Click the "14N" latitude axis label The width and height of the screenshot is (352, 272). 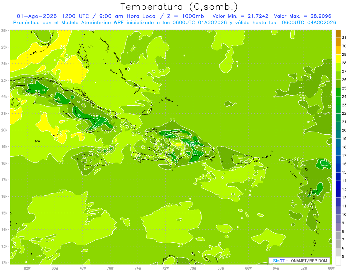click(x=4, y=229)
